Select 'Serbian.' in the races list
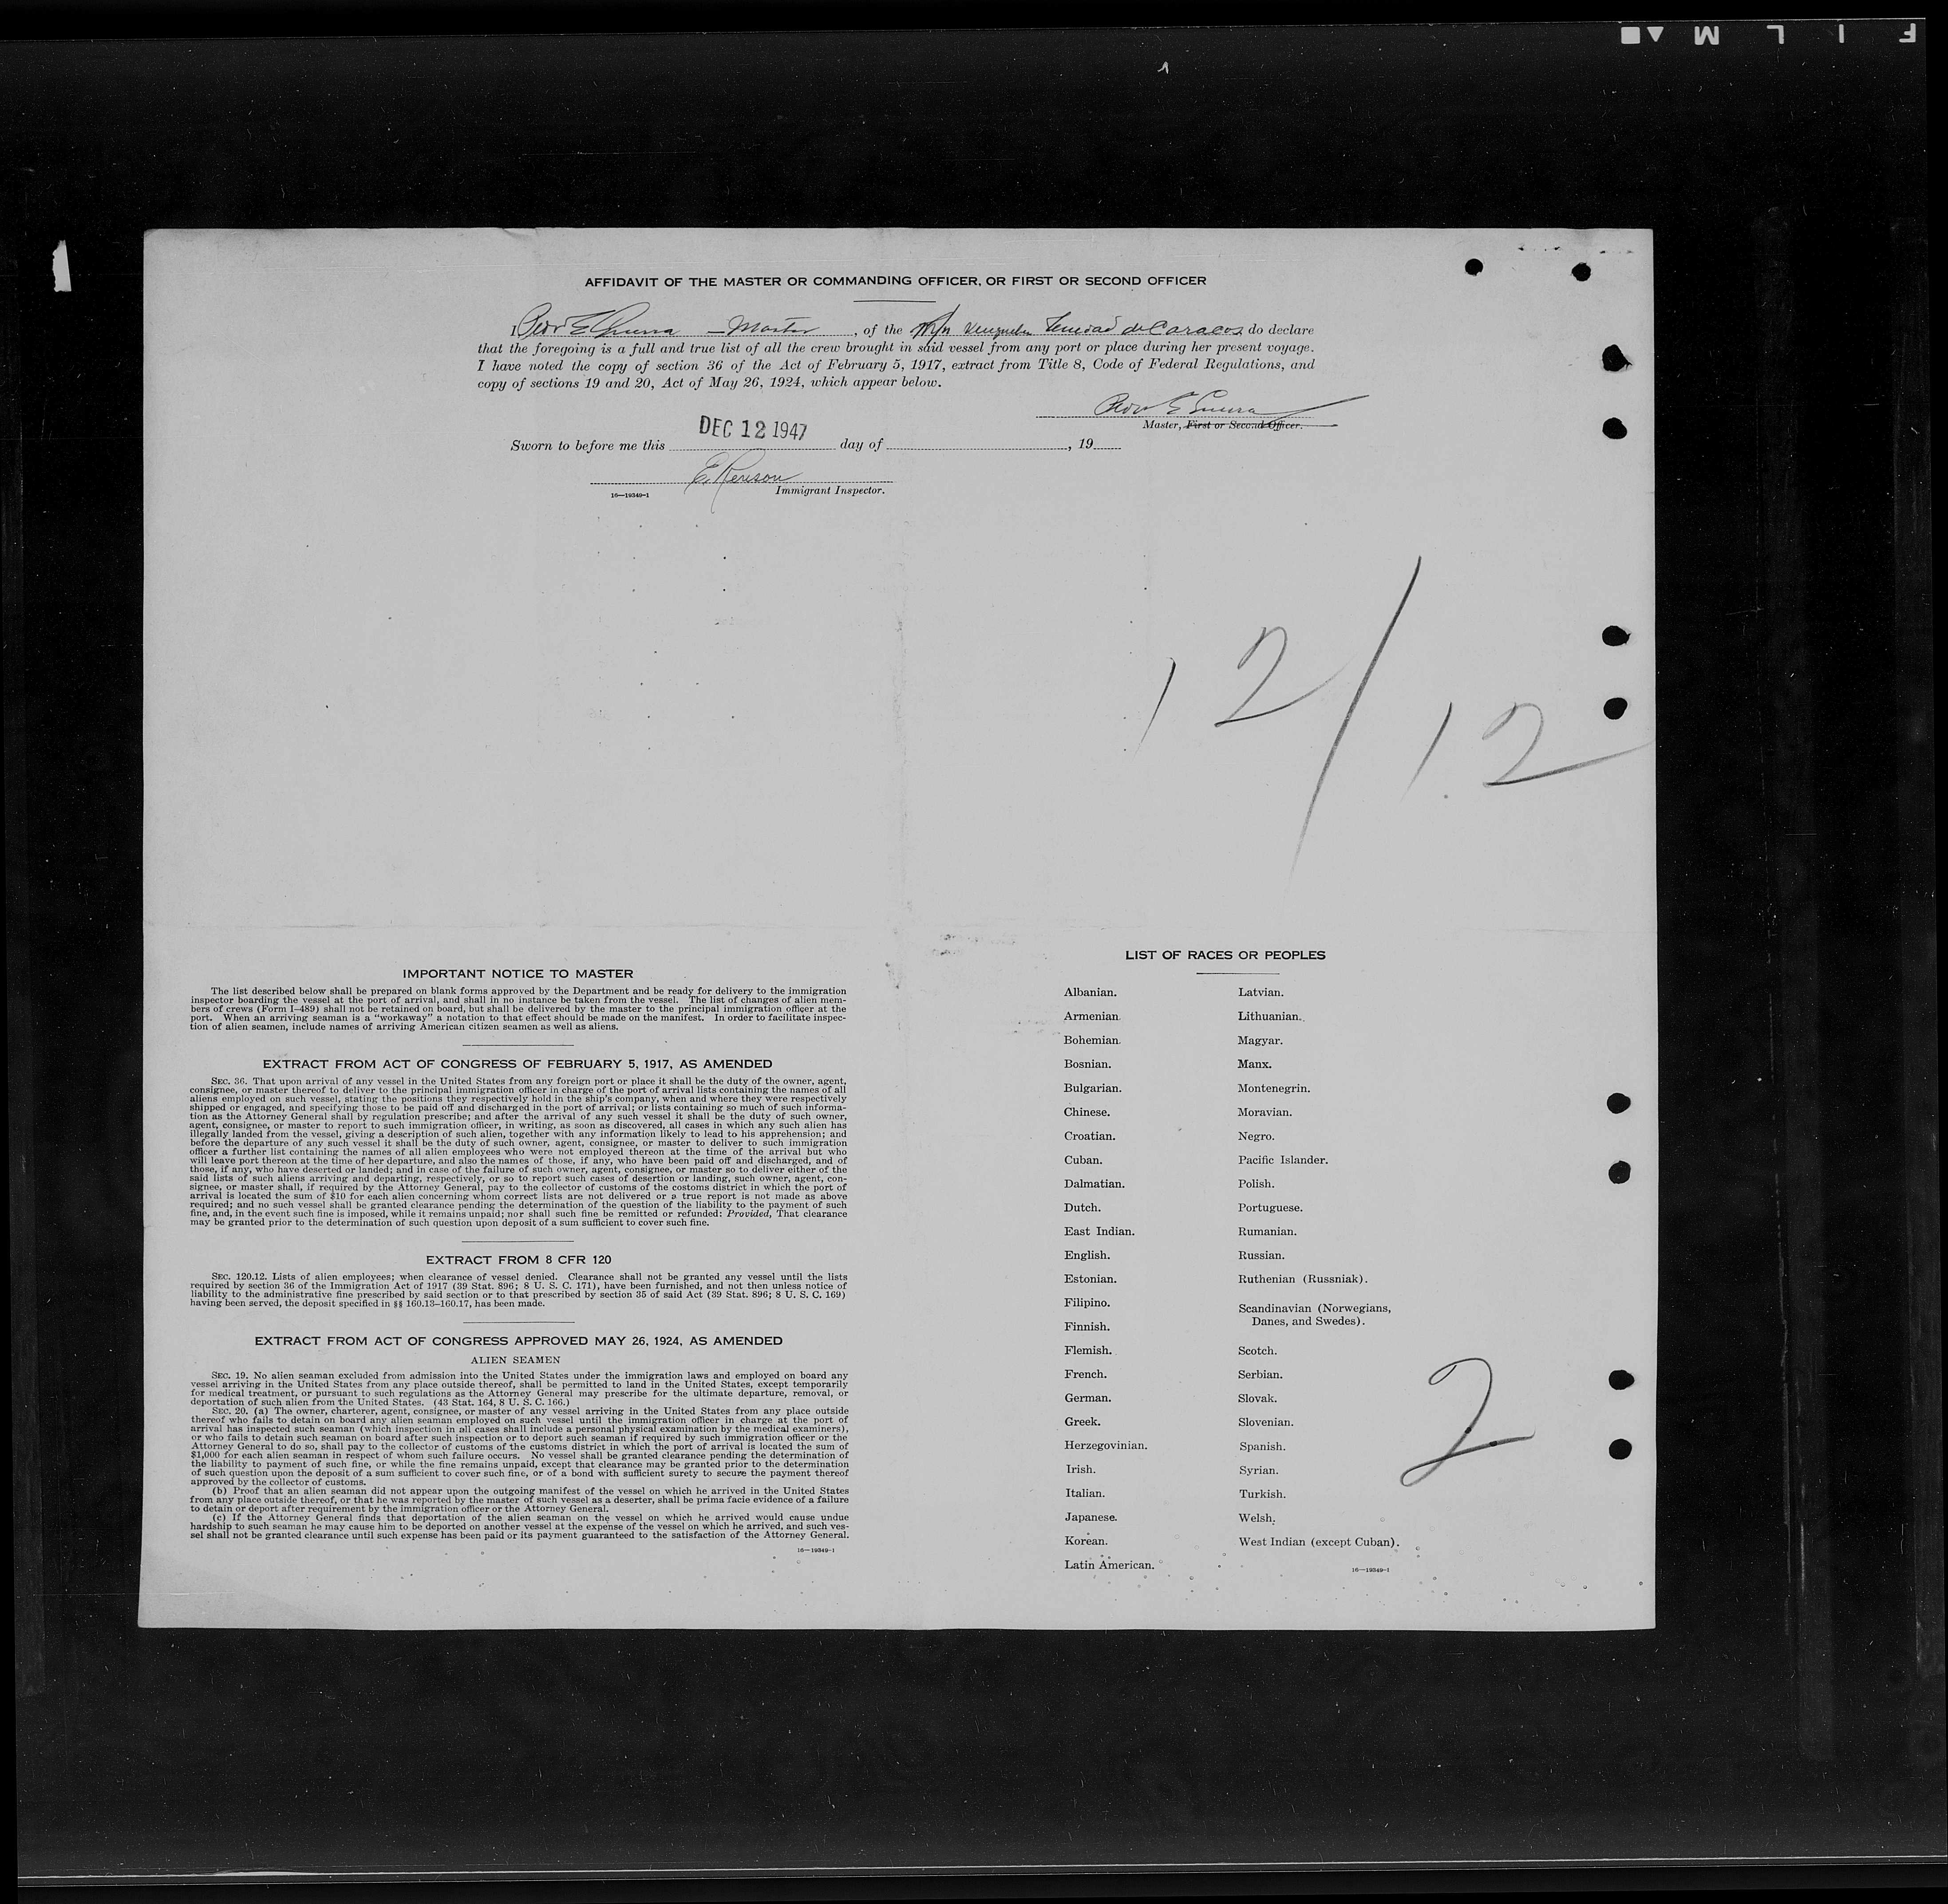The image size is (1948, 1904). point(1260,1375)
